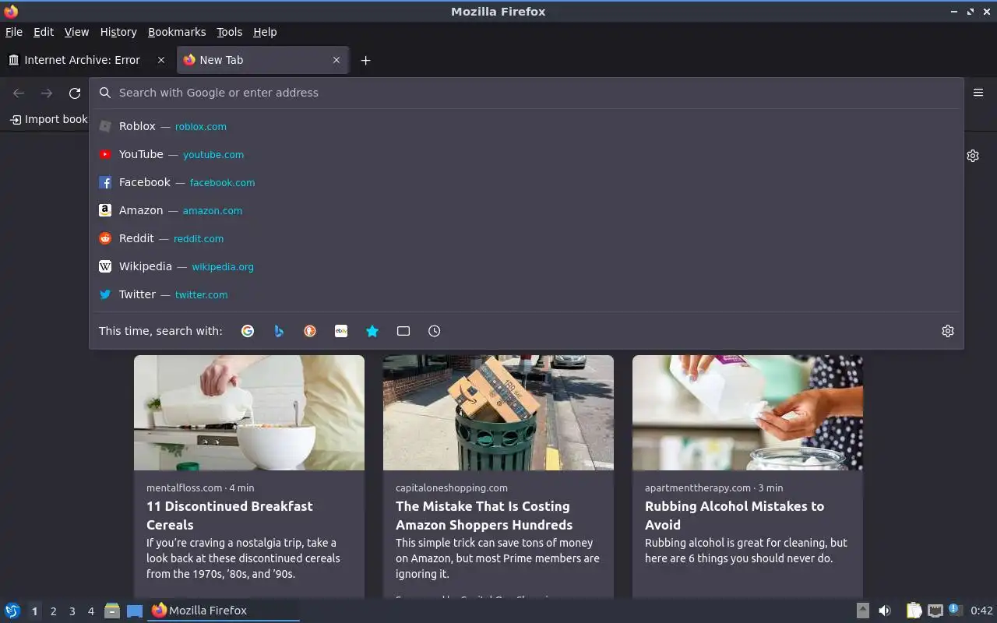Search this time with DuckDuckGo icon
The height and width of the screenshot is (623, 997).
coord(310,331)
